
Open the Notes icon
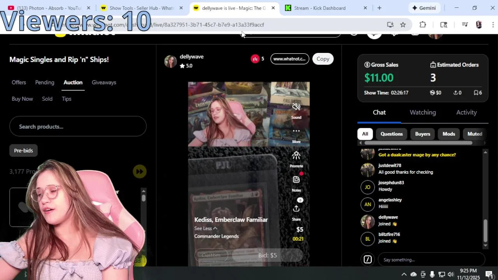(296, 180)
